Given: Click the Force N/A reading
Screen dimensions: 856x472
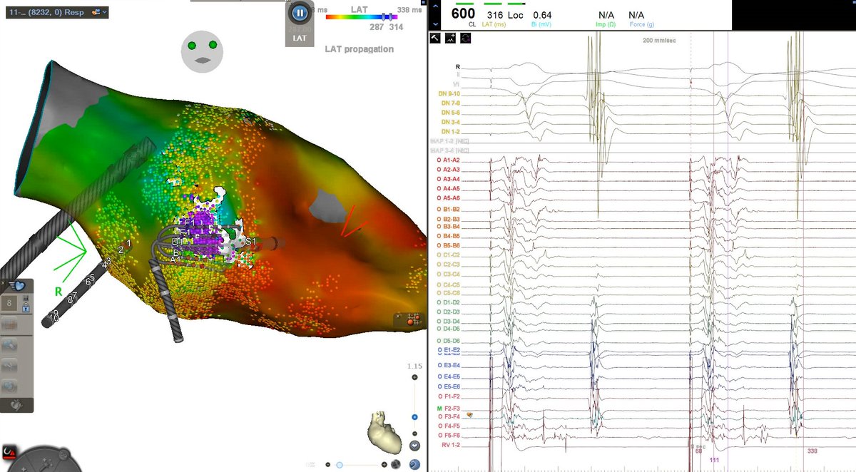Looking at the screenshot, I should pyautogui.click(x=636, y=15).
